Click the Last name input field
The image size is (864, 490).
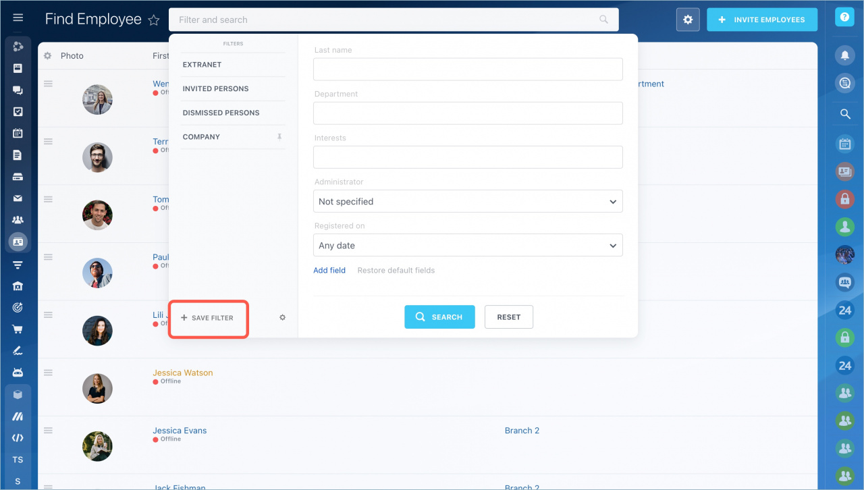pos(468,69)
